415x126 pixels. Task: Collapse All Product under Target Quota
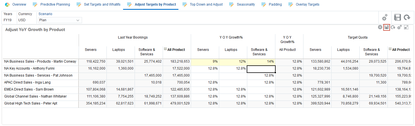[390, 49]
